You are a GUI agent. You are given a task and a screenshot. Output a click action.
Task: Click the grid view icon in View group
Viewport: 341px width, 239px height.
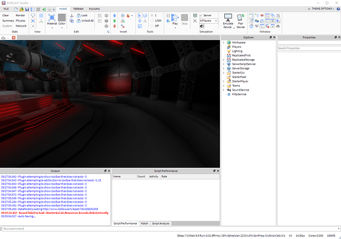click(x=41, y=16)
